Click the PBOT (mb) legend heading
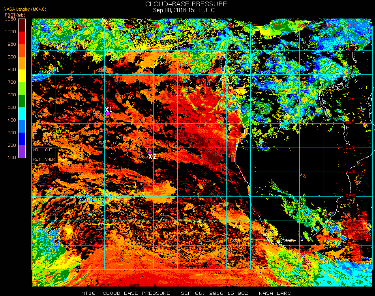Screen dimensions: 375x296 15,15
